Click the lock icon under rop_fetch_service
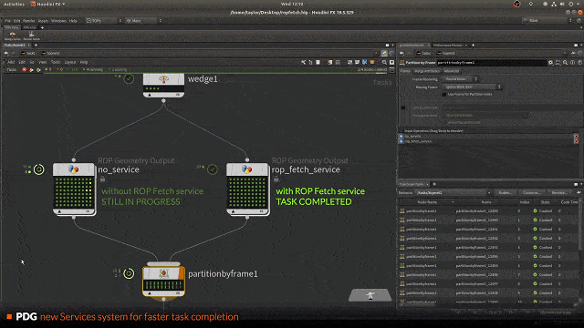Screen dimensions: 584x328 pos(276,179)
